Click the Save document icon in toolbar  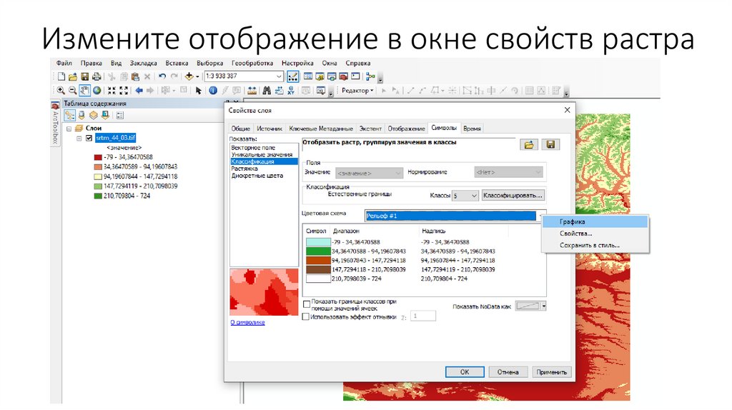[x=84, y=76]
